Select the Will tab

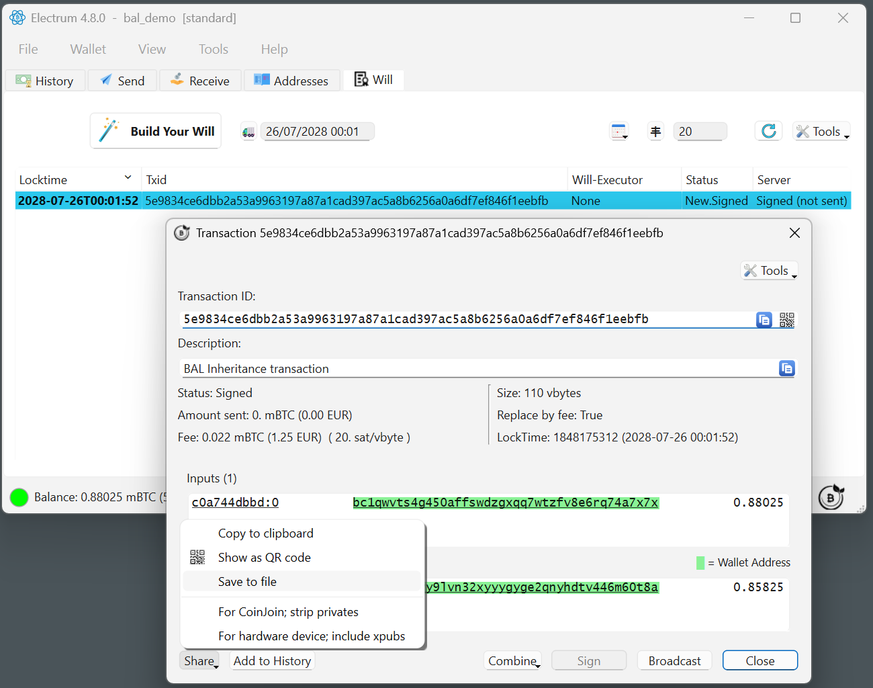click(x=374, y=79)
